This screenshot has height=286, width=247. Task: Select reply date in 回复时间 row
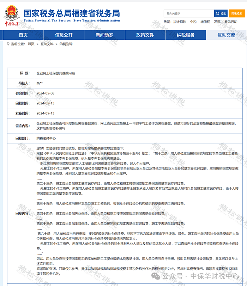(45, 103)
